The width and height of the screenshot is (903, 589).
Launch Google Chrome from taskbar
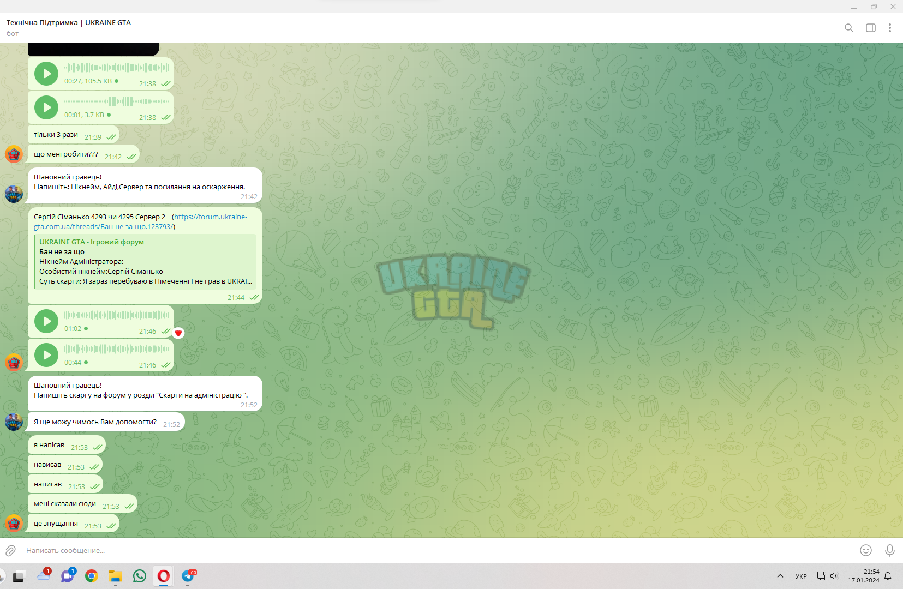[x=92, y=576]
